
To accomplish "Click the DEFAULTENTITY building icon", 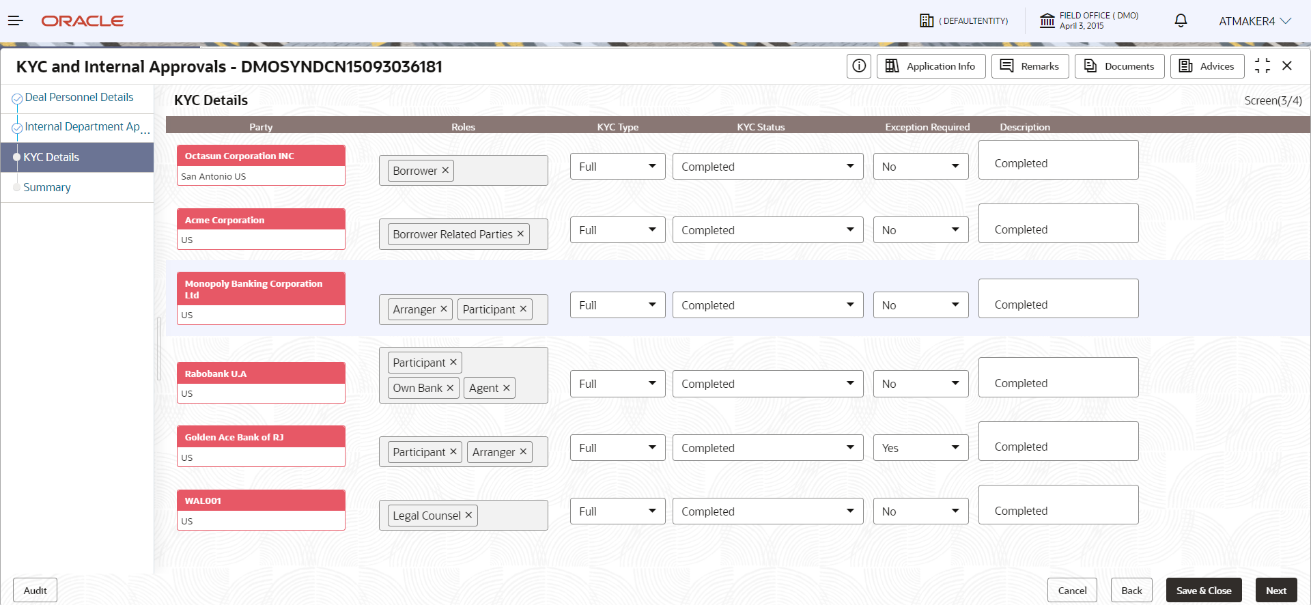I will (927, 20).
